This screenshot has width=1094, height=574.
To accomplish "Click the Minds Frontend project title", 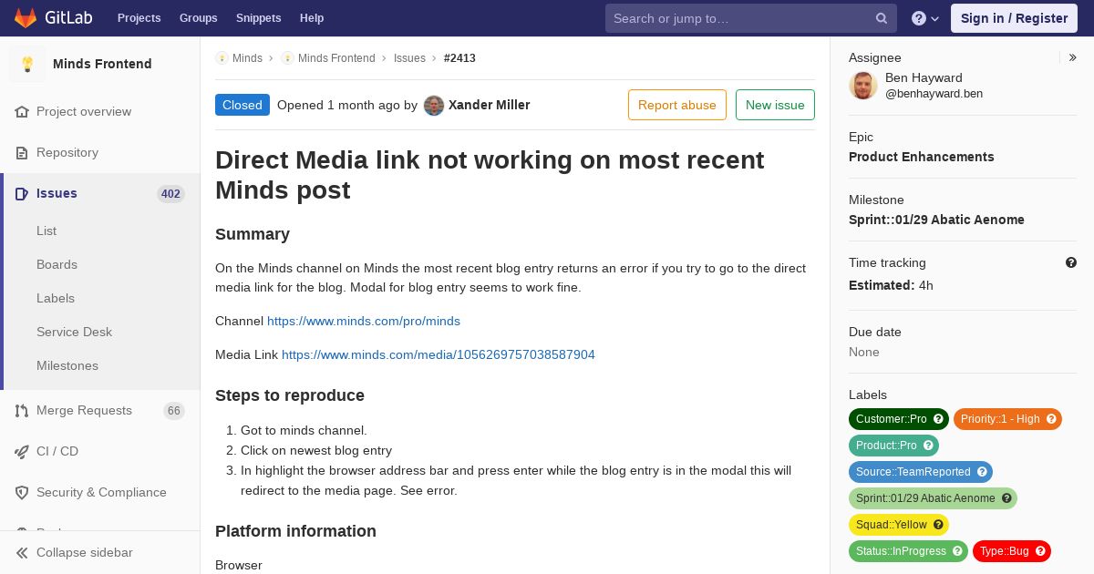I will tap(102, 64).
